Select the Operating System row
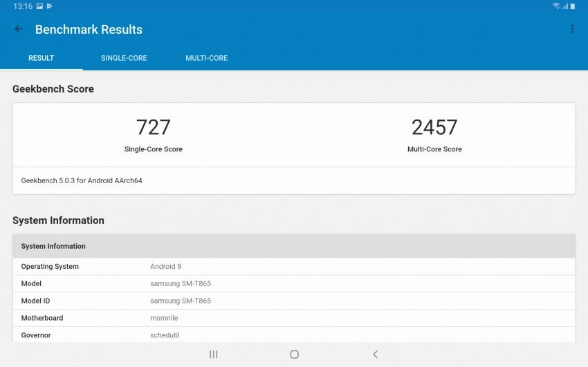588x367 pixels. (293, 267)
